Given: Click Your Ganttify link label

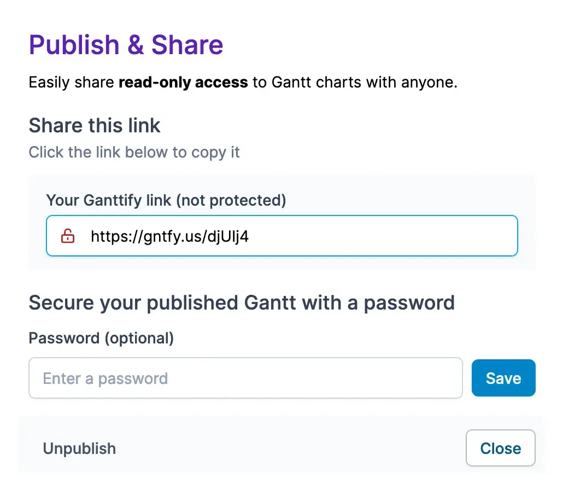Looking at the screenshot, I should pos(166,200).
